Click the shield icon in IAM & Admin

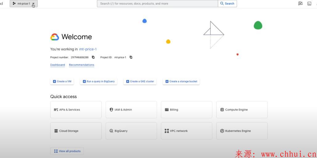pos(111,109)
